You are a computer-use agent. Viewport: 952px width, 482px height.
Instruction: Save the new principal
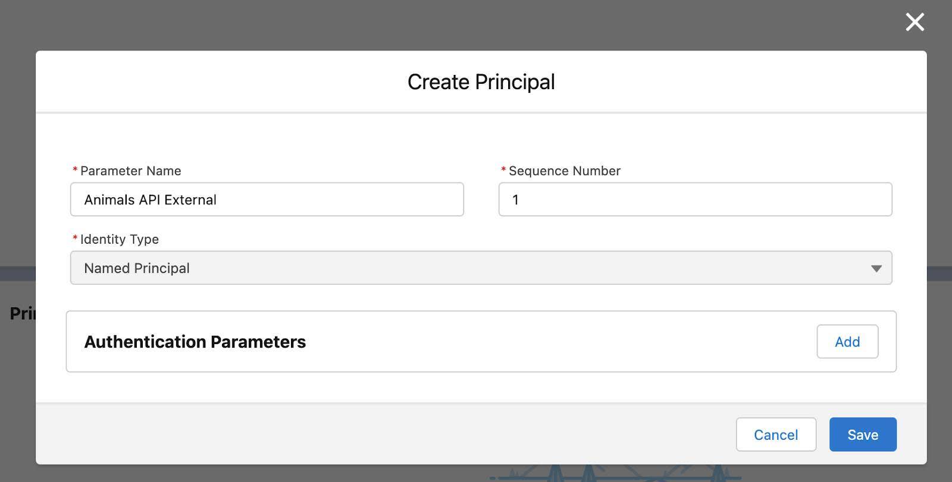[863, 434]
